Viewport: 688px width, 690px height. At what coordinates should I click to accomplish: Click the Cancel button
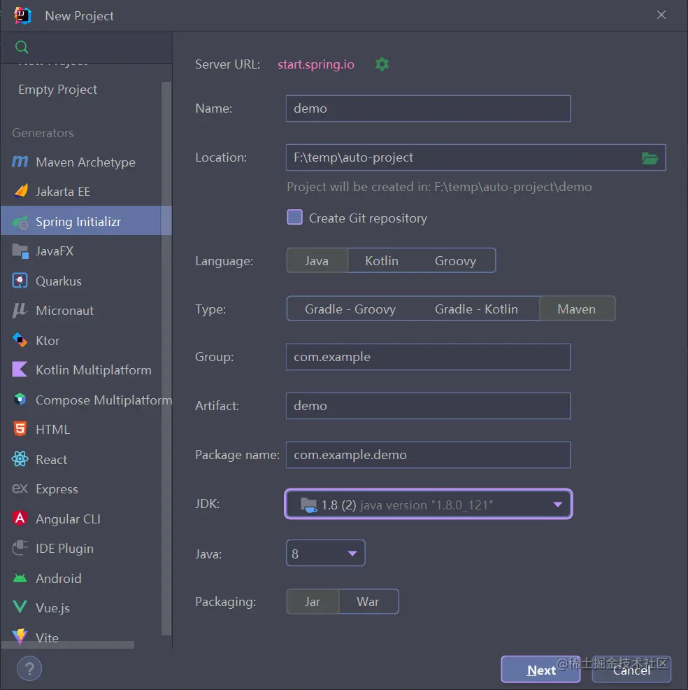[631, 669]
